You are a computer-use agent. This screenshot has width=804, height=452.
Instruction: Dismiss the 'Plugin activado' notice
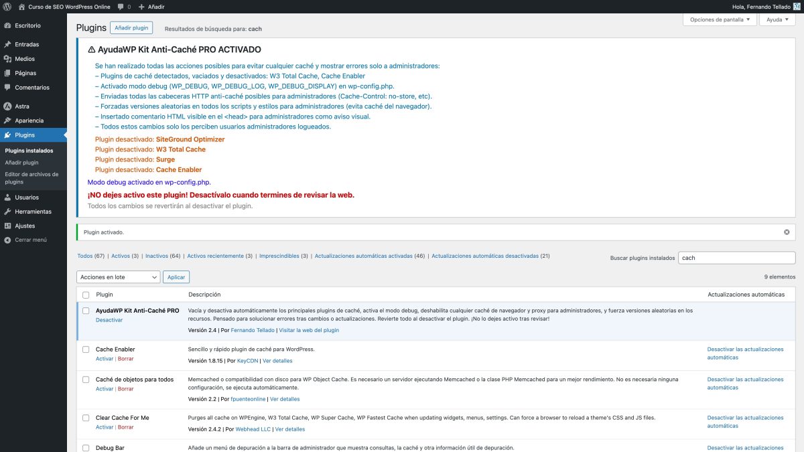787,232
